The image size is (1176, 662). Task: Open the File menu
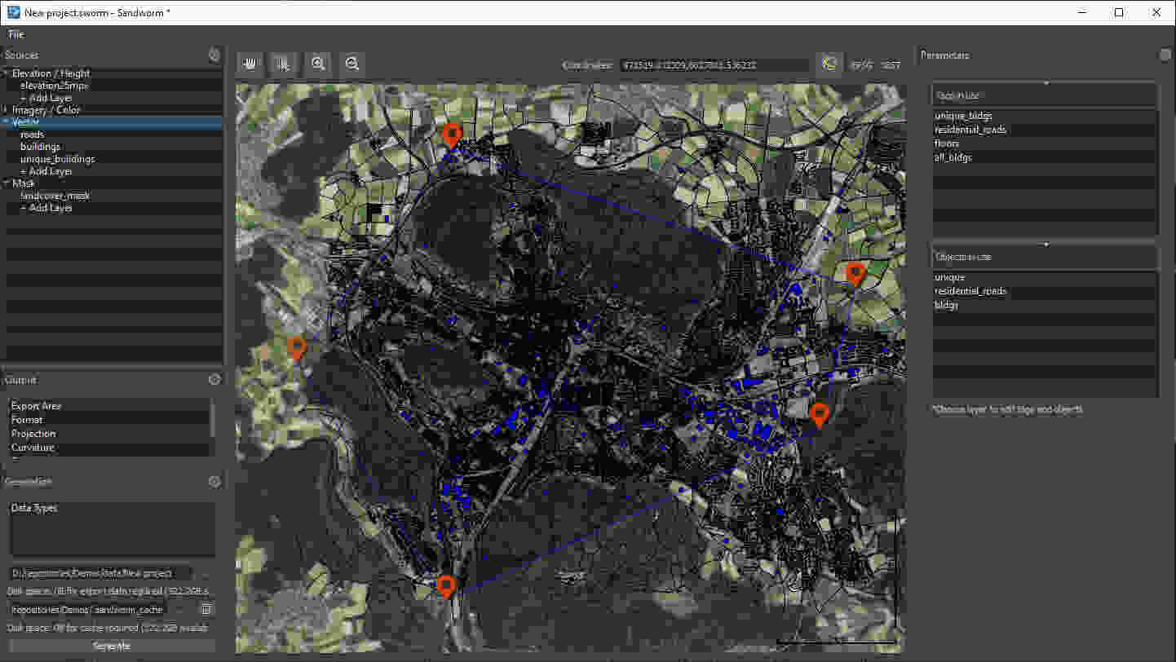[x=16, y=34]
